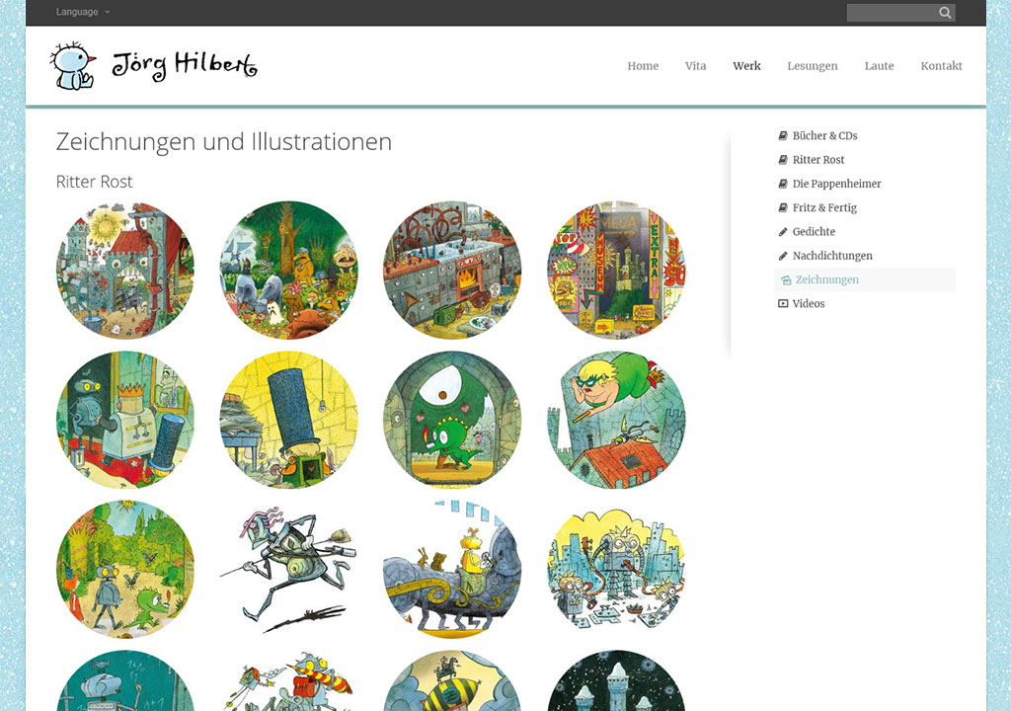Click the pencil icon beside Gedichte

pos(783,232)
